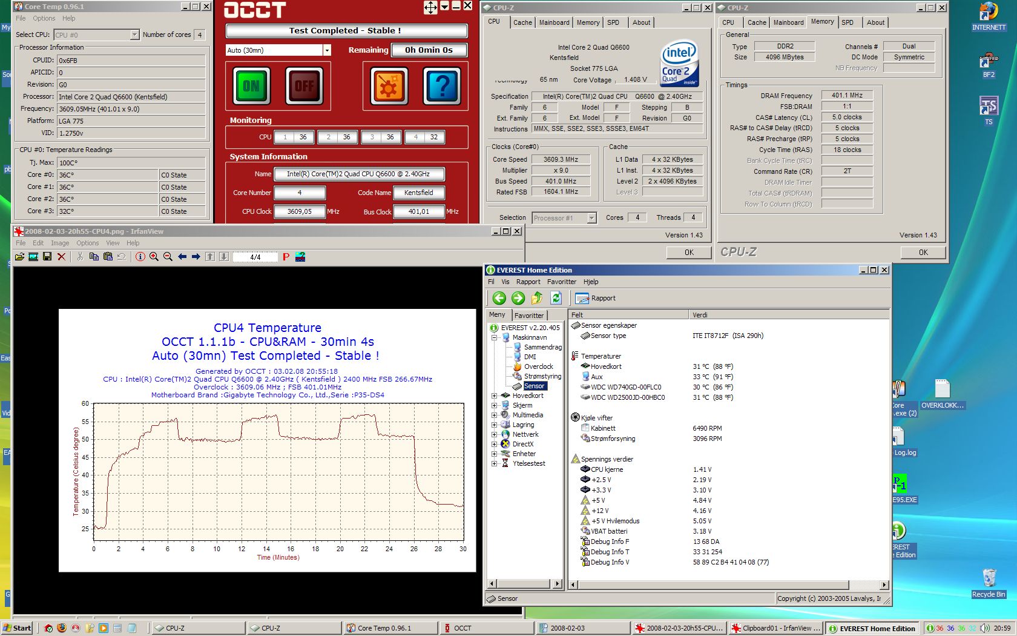Go to next image in IrfanView
This screenshot has width=1017, height=636.
pos(196,257)
